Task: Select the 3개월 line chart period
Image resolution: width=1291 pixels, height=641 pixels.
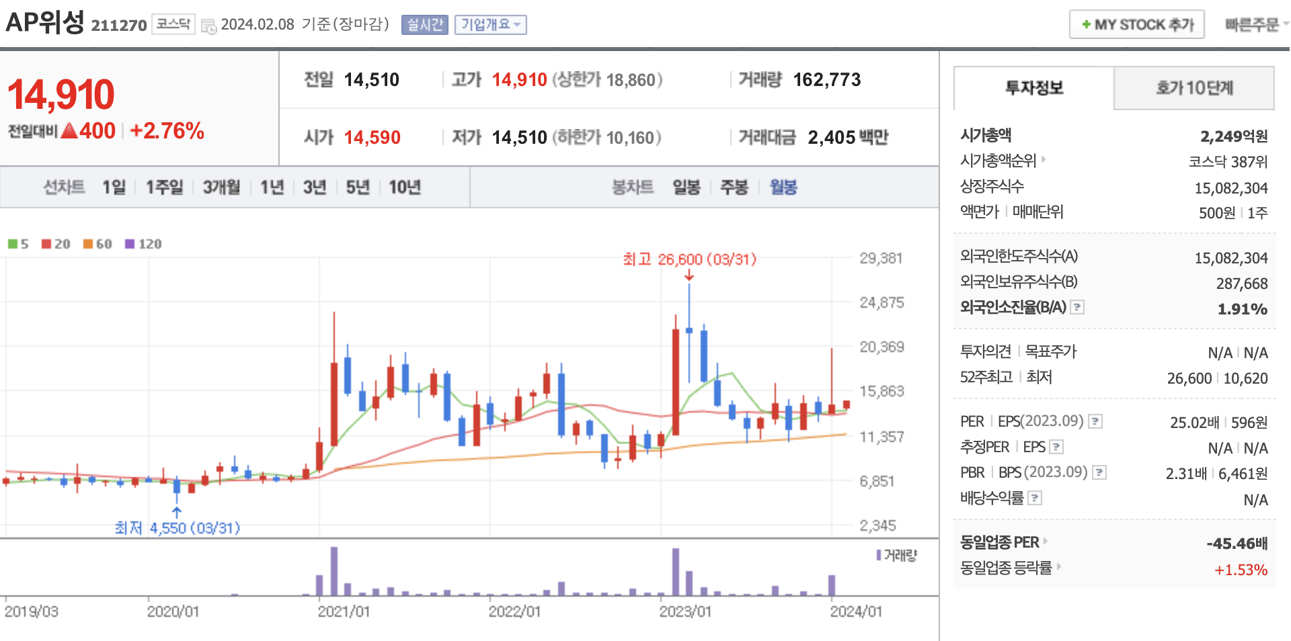Action: [x=222, y=187]
